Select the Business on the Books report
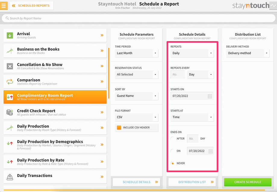 click(x=55, y=51)
